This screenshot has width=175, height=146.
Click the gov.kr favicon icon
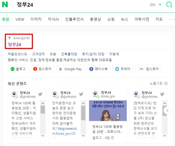(x=10, y=38)
